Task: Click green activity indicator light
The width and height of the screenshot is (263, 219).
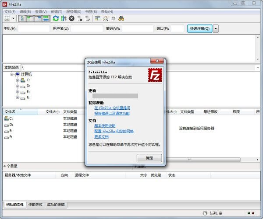Action: click(249, 213)
